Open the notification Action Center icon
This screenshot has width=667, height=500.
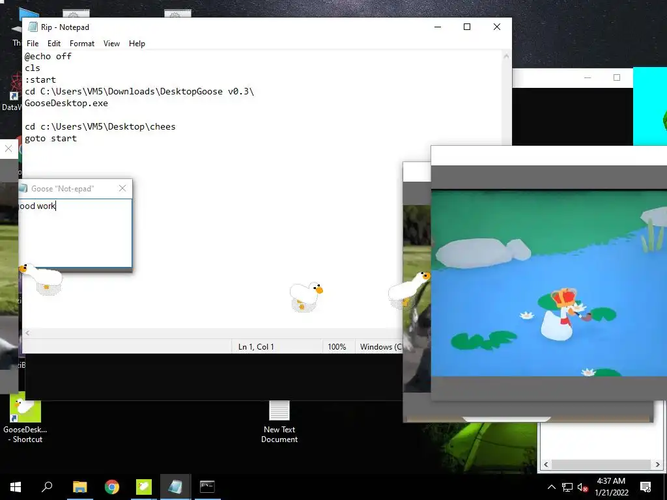coord(646,487)
